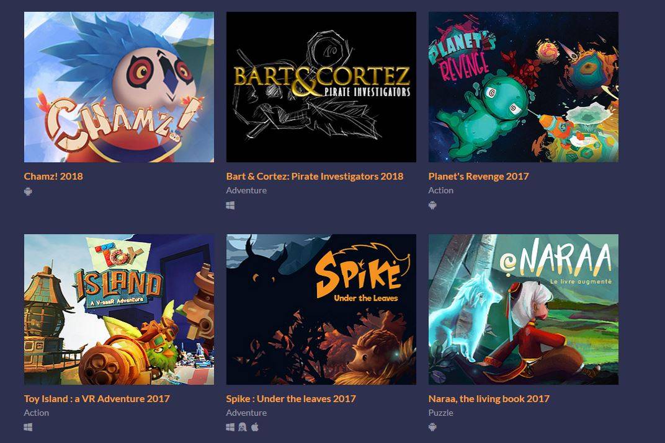Click the Windows icon under Toy Island
Screen dimensions: 665x443
(x=28, y=428)
